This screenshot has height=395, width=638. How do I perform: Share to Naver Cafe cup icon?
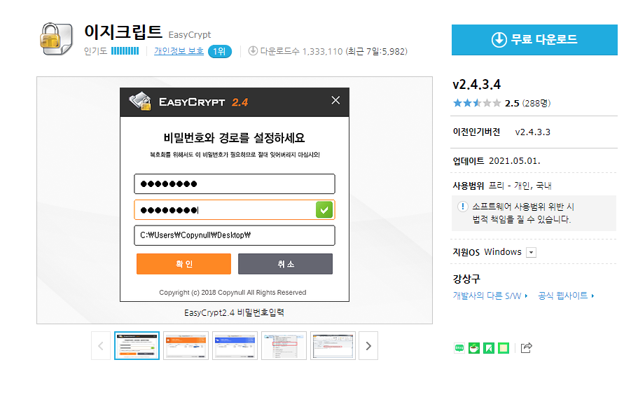pyautogui.click(x=474, y=348)
